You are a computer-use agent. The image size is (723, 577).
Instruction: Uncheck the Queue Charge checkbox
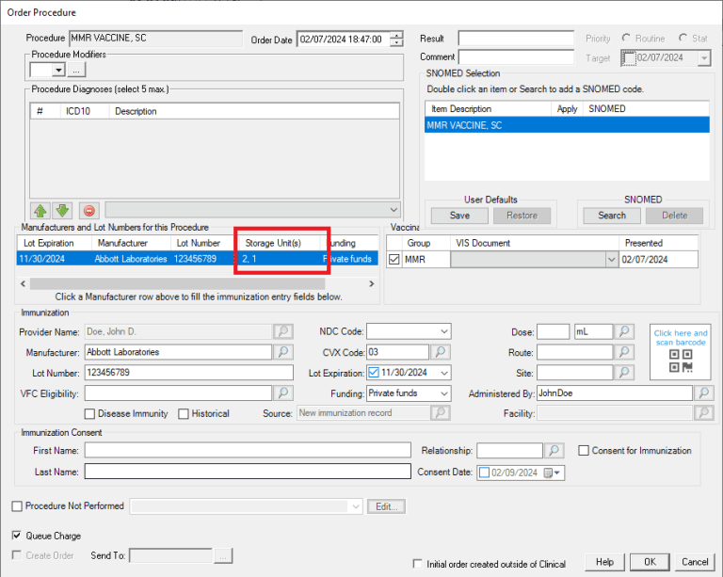(x=18, y=536)
